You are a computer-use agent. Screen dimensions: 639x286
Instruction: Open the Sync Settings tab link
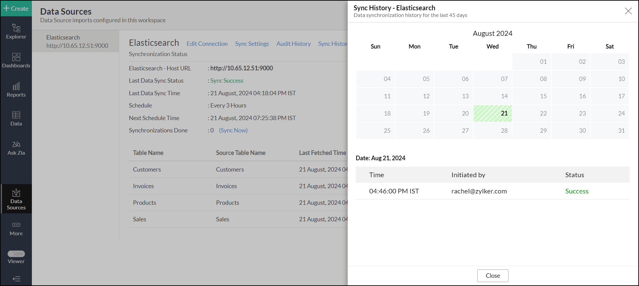tap(252, 44)
